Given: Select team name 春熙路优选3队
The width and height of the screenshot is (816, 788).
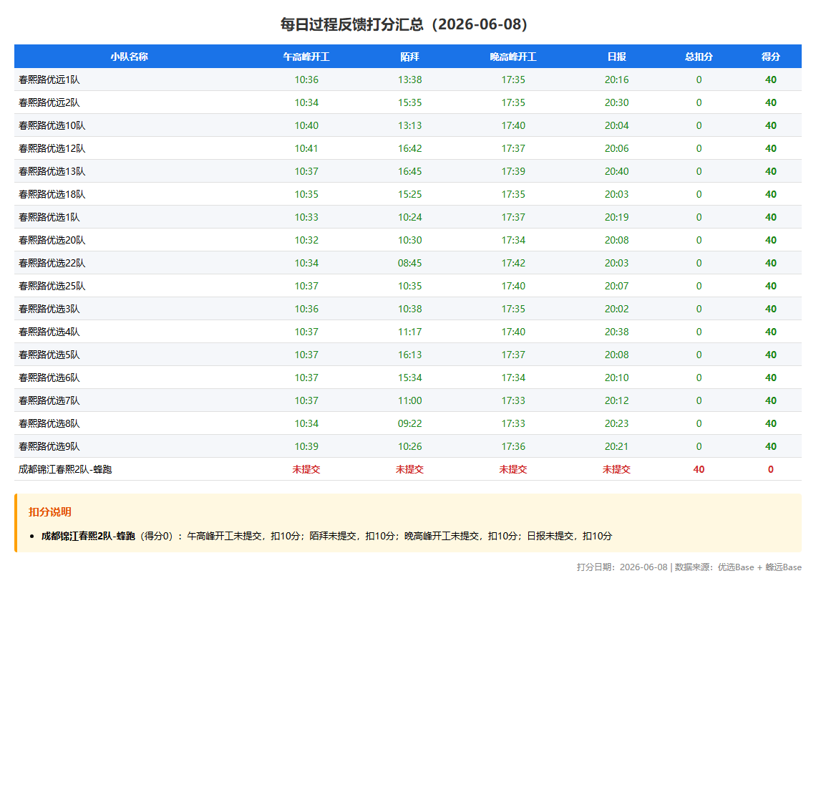Looking at the screenshot, I should pos(49,309).
